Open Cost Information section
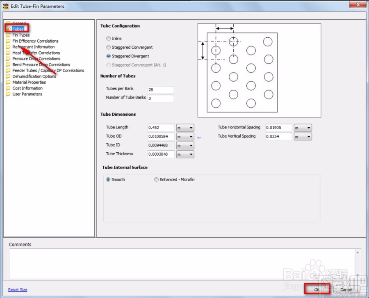The height and width of the screenshot is (298, 369). pos(27,88)
